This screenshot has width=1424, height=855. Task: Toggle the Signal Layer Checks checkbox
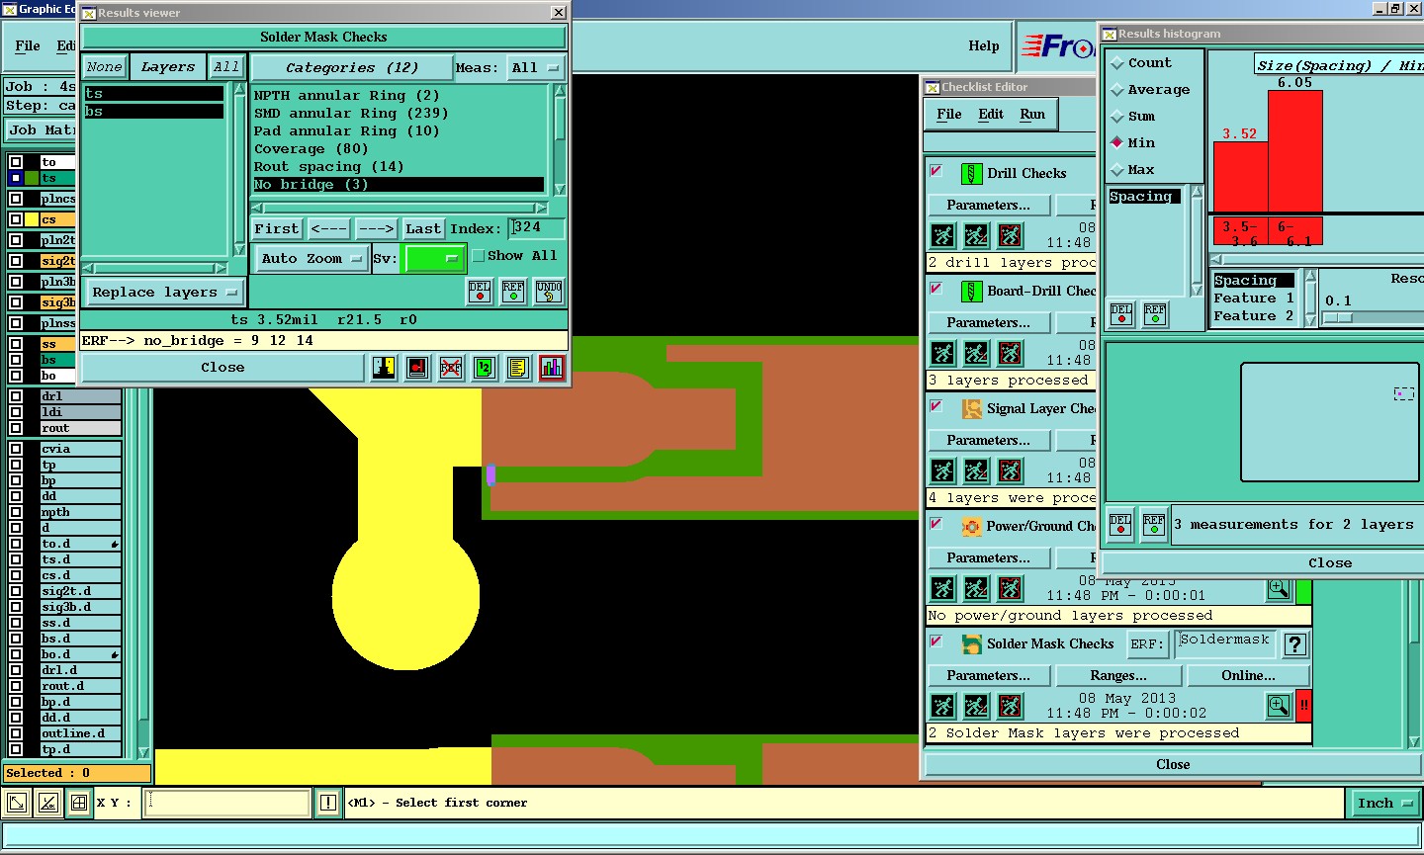pyautogui.click(x=935, y=406)
